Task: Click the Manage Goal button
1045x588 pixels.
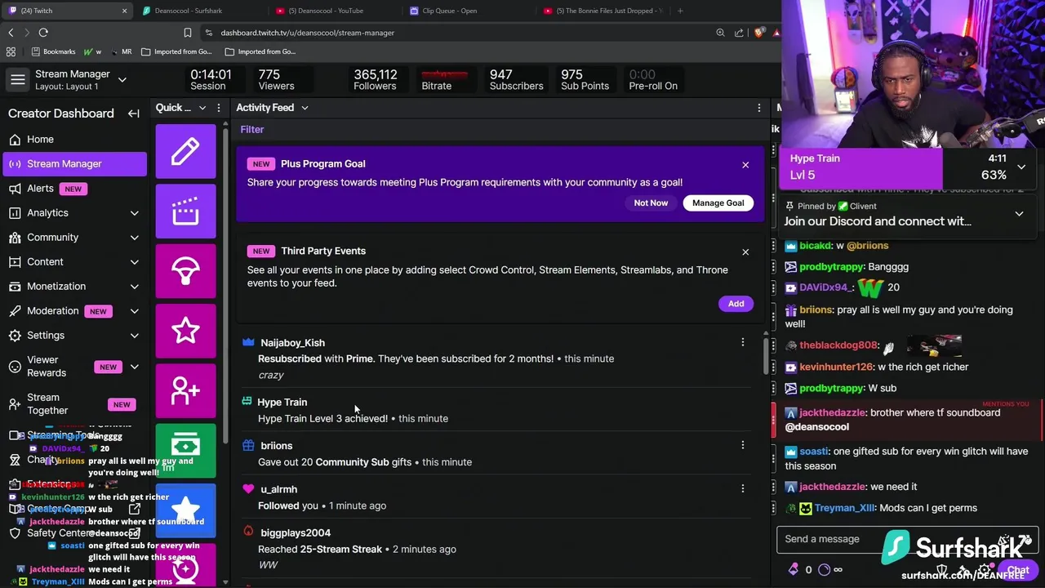Action: 718,203
